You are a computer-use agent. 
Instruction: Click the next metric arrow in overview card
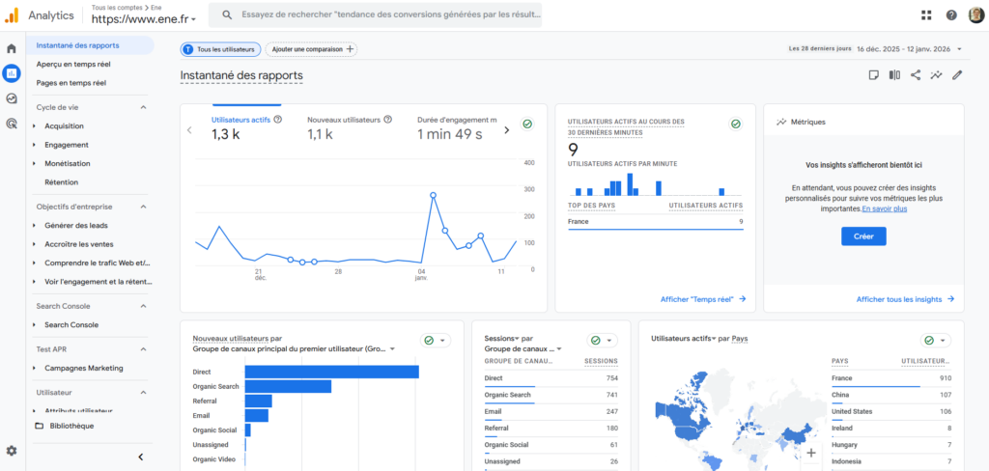(506, 130)
